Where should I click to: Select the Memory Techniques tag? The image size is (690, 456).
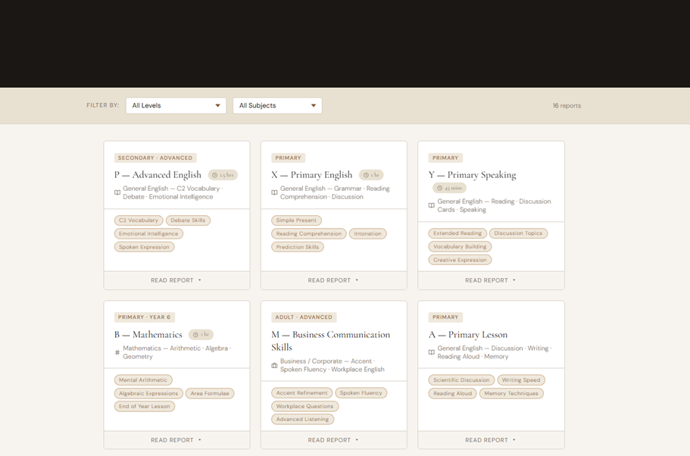coord(511,393)
